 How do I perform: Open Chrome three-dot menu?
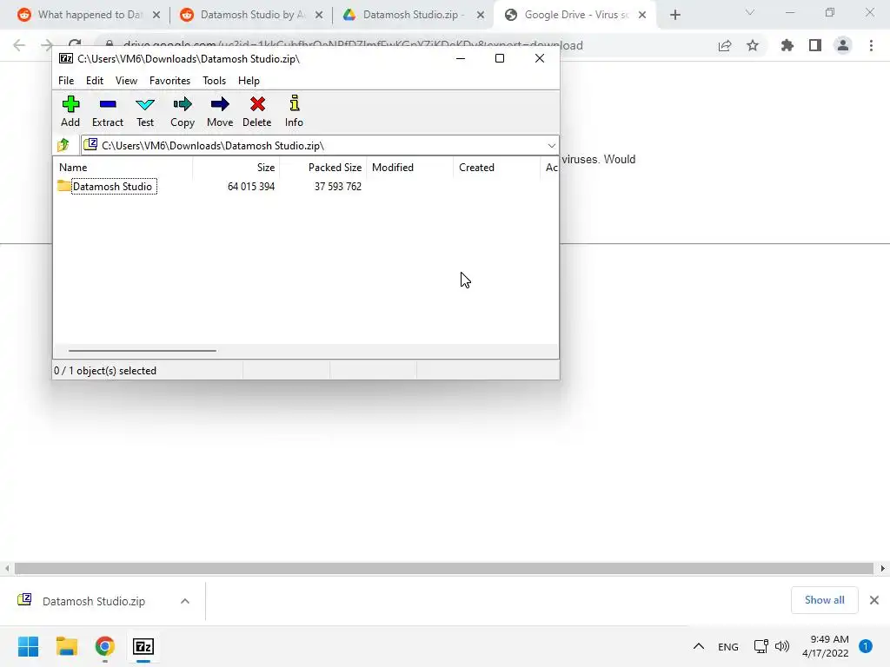871,45
